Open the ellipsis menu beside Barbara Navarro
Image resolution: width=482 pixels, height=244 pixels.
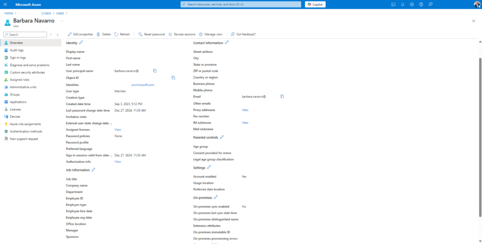[62, 21]
